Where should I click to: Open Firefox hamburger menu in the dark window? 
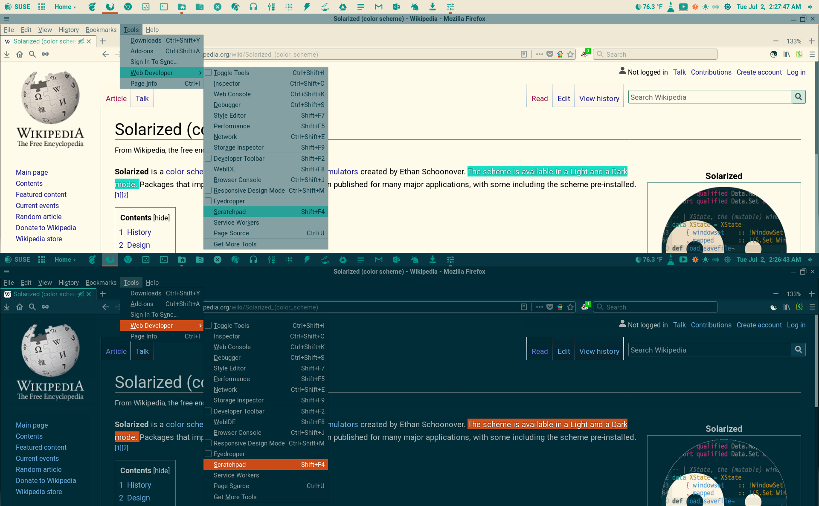point(812,307)
